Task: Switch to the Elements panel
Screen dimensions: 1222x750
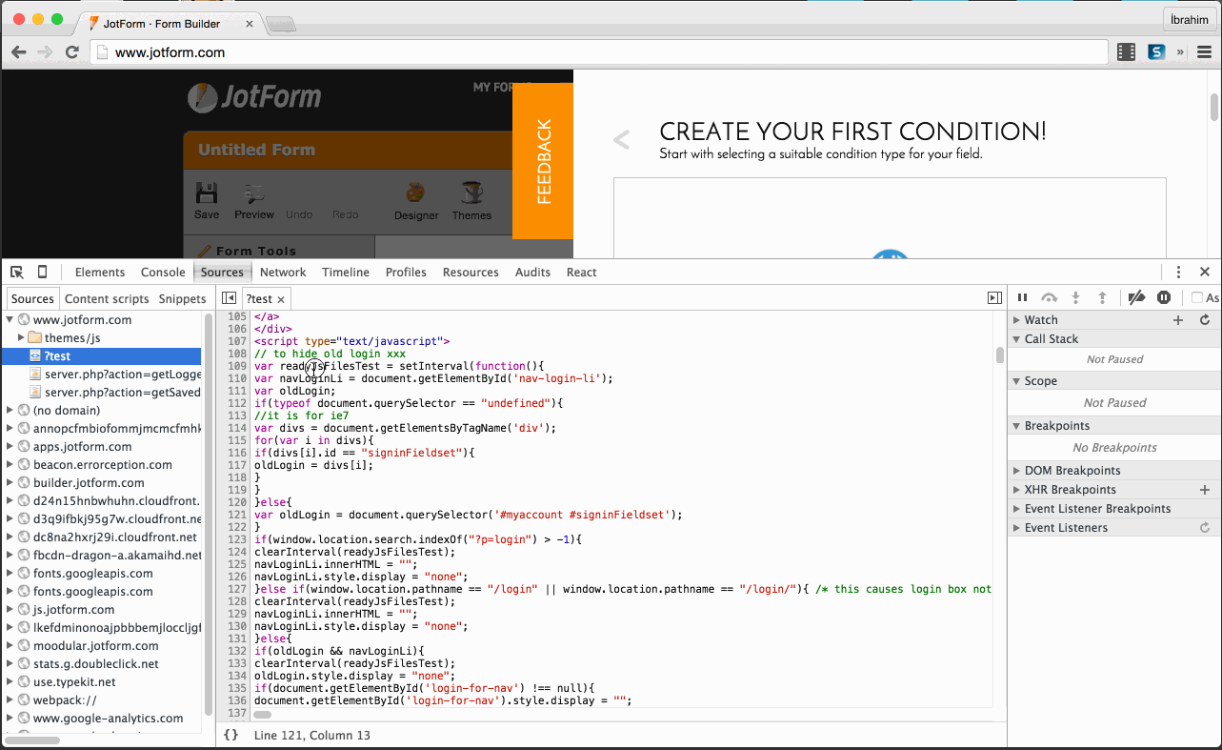Action: pyautogui.click(x=100, y=272)
